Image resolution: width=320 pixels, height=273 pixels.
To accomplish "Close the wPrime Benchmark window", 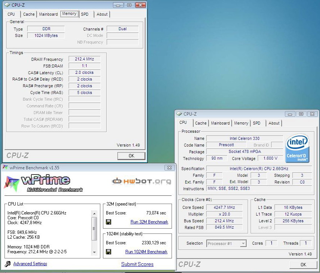I will coord(169,167).
